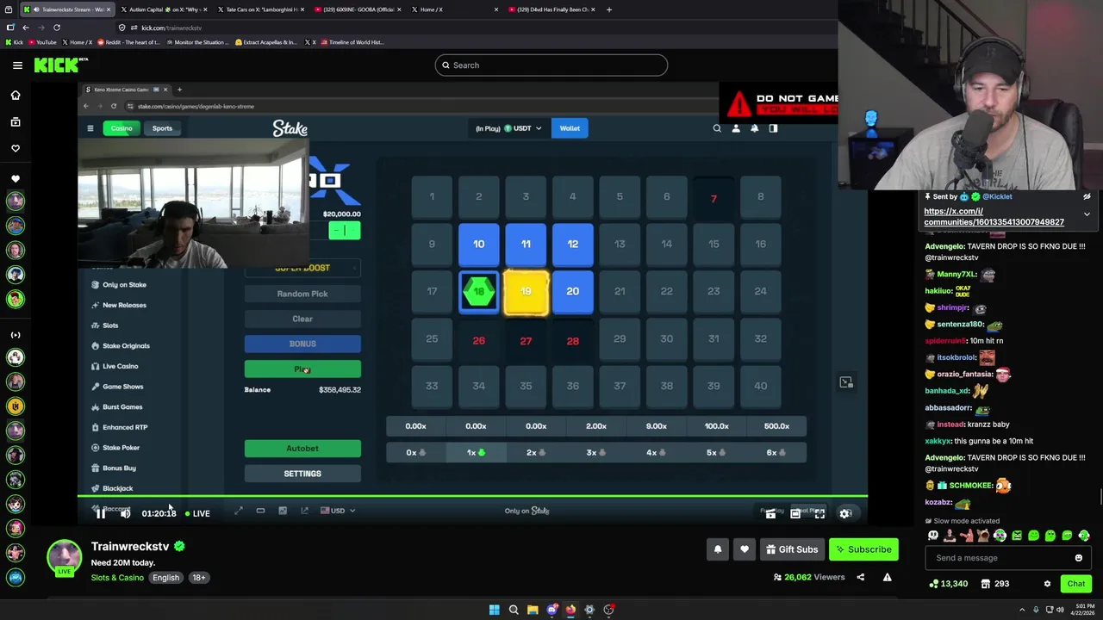Image resolution: width=1103 pixels, height=620 pixels.
Task: Click the 18+ tag
Action: pos(198,578)
